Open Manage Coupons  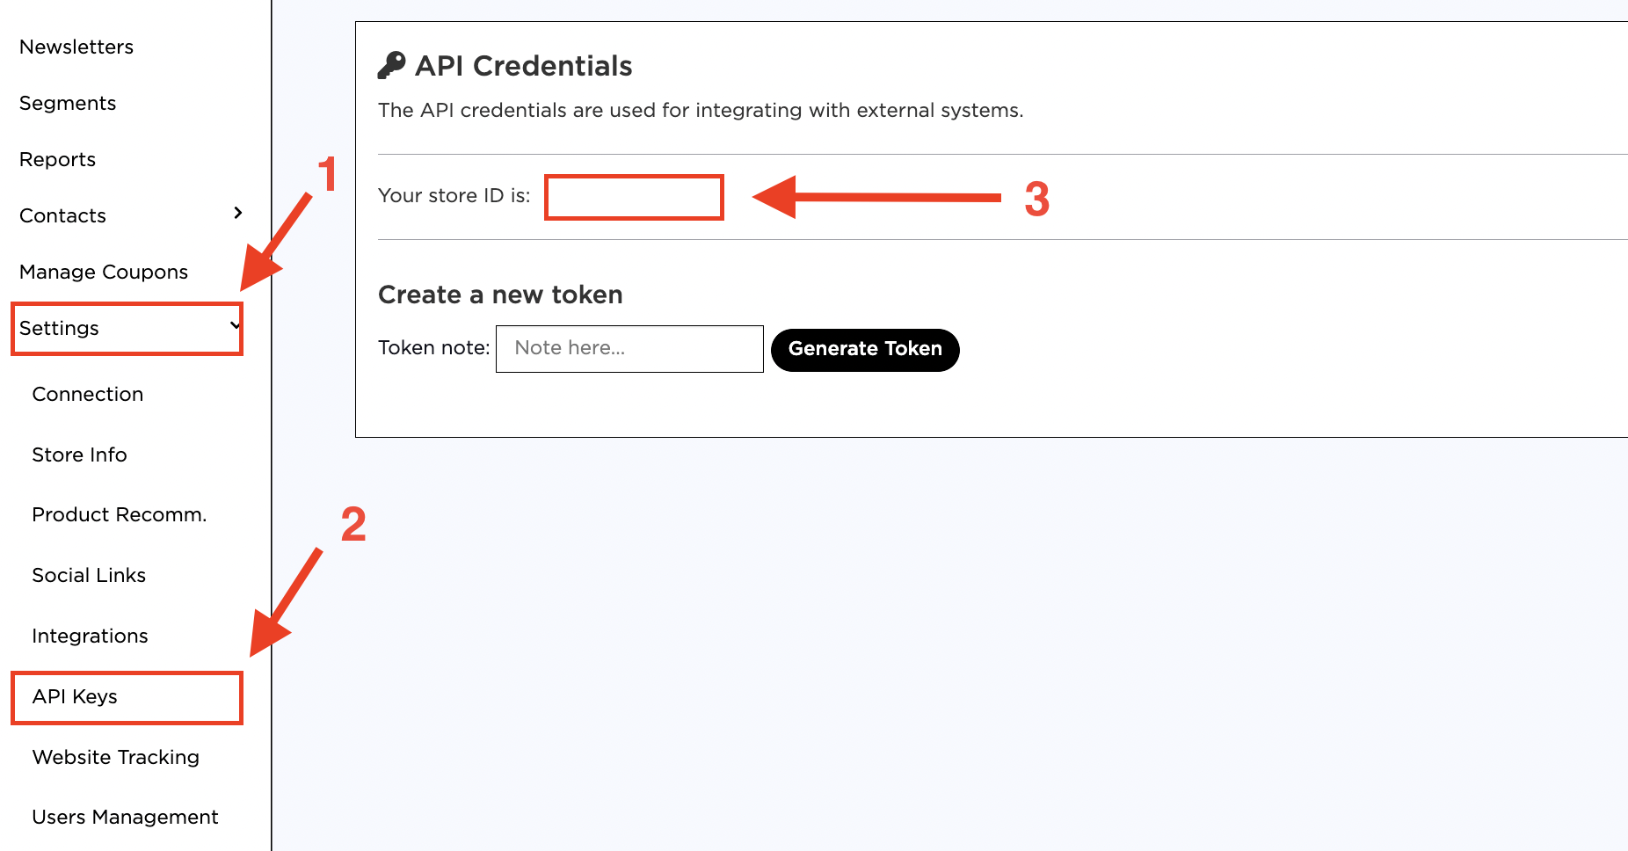coord(104,272)
